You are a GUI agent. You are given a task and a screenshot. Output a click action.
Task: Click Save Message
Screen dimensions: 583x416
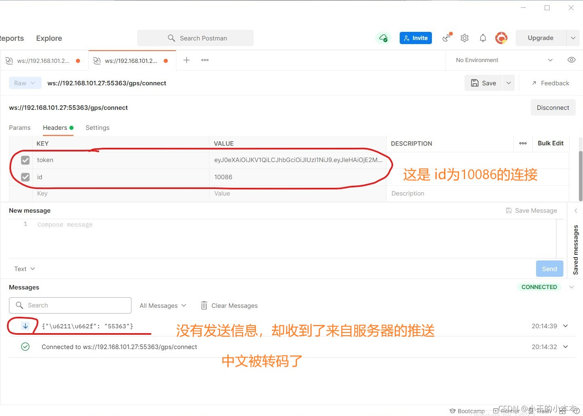pos(531,211)
